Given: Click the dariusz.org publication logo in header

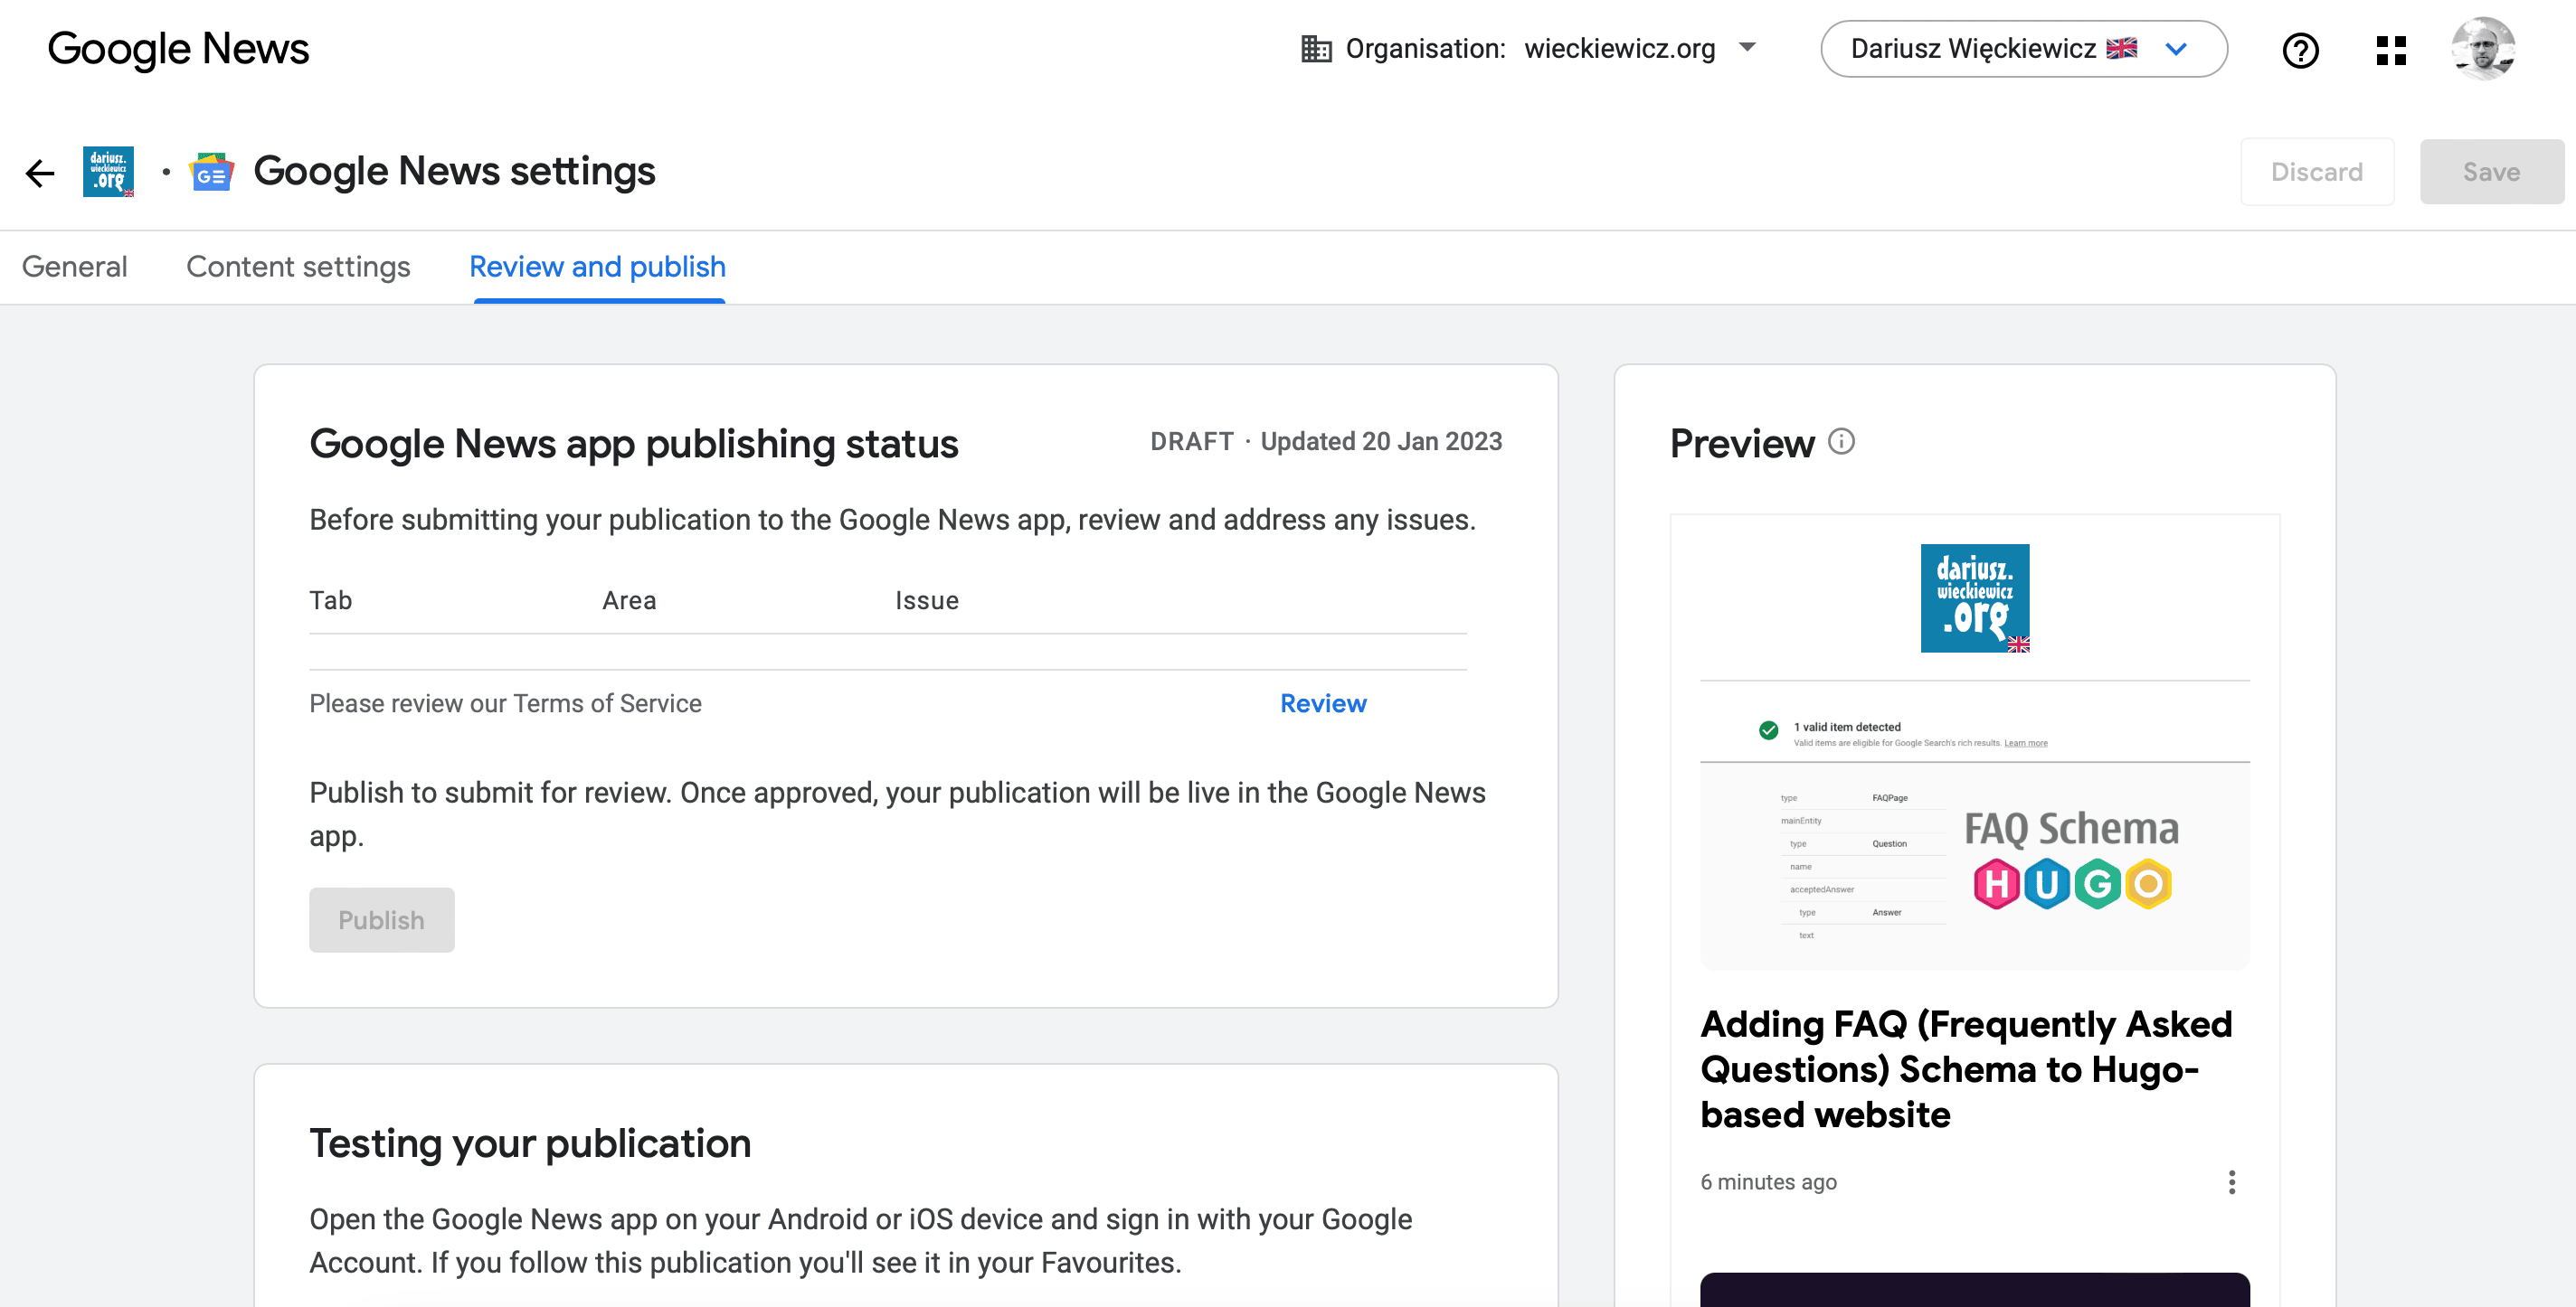Looking at the screenshot, I should 108,172.
